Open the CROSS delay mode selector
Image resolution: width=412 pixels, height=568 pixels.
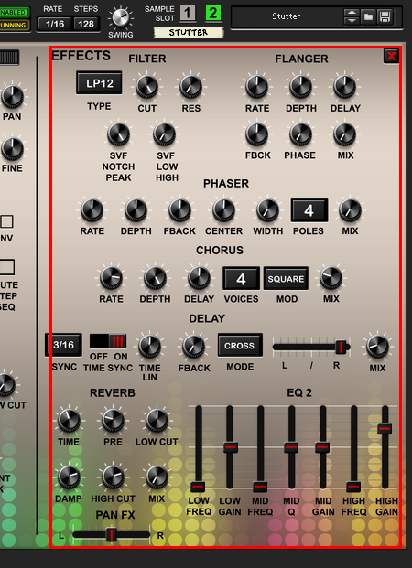240,346
